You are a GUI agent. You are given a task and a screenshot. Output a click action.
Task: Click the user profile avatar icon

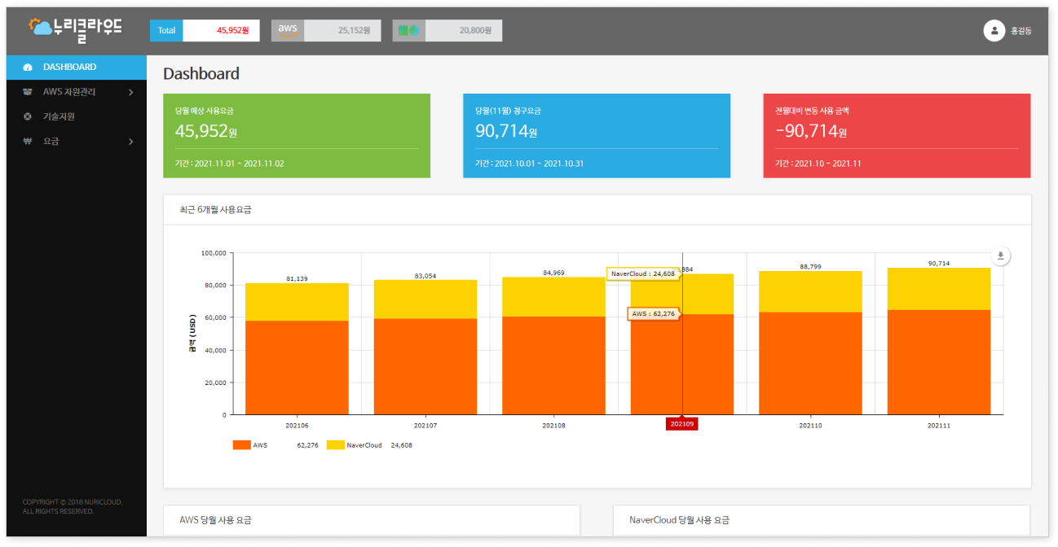[x=994, y=30]
